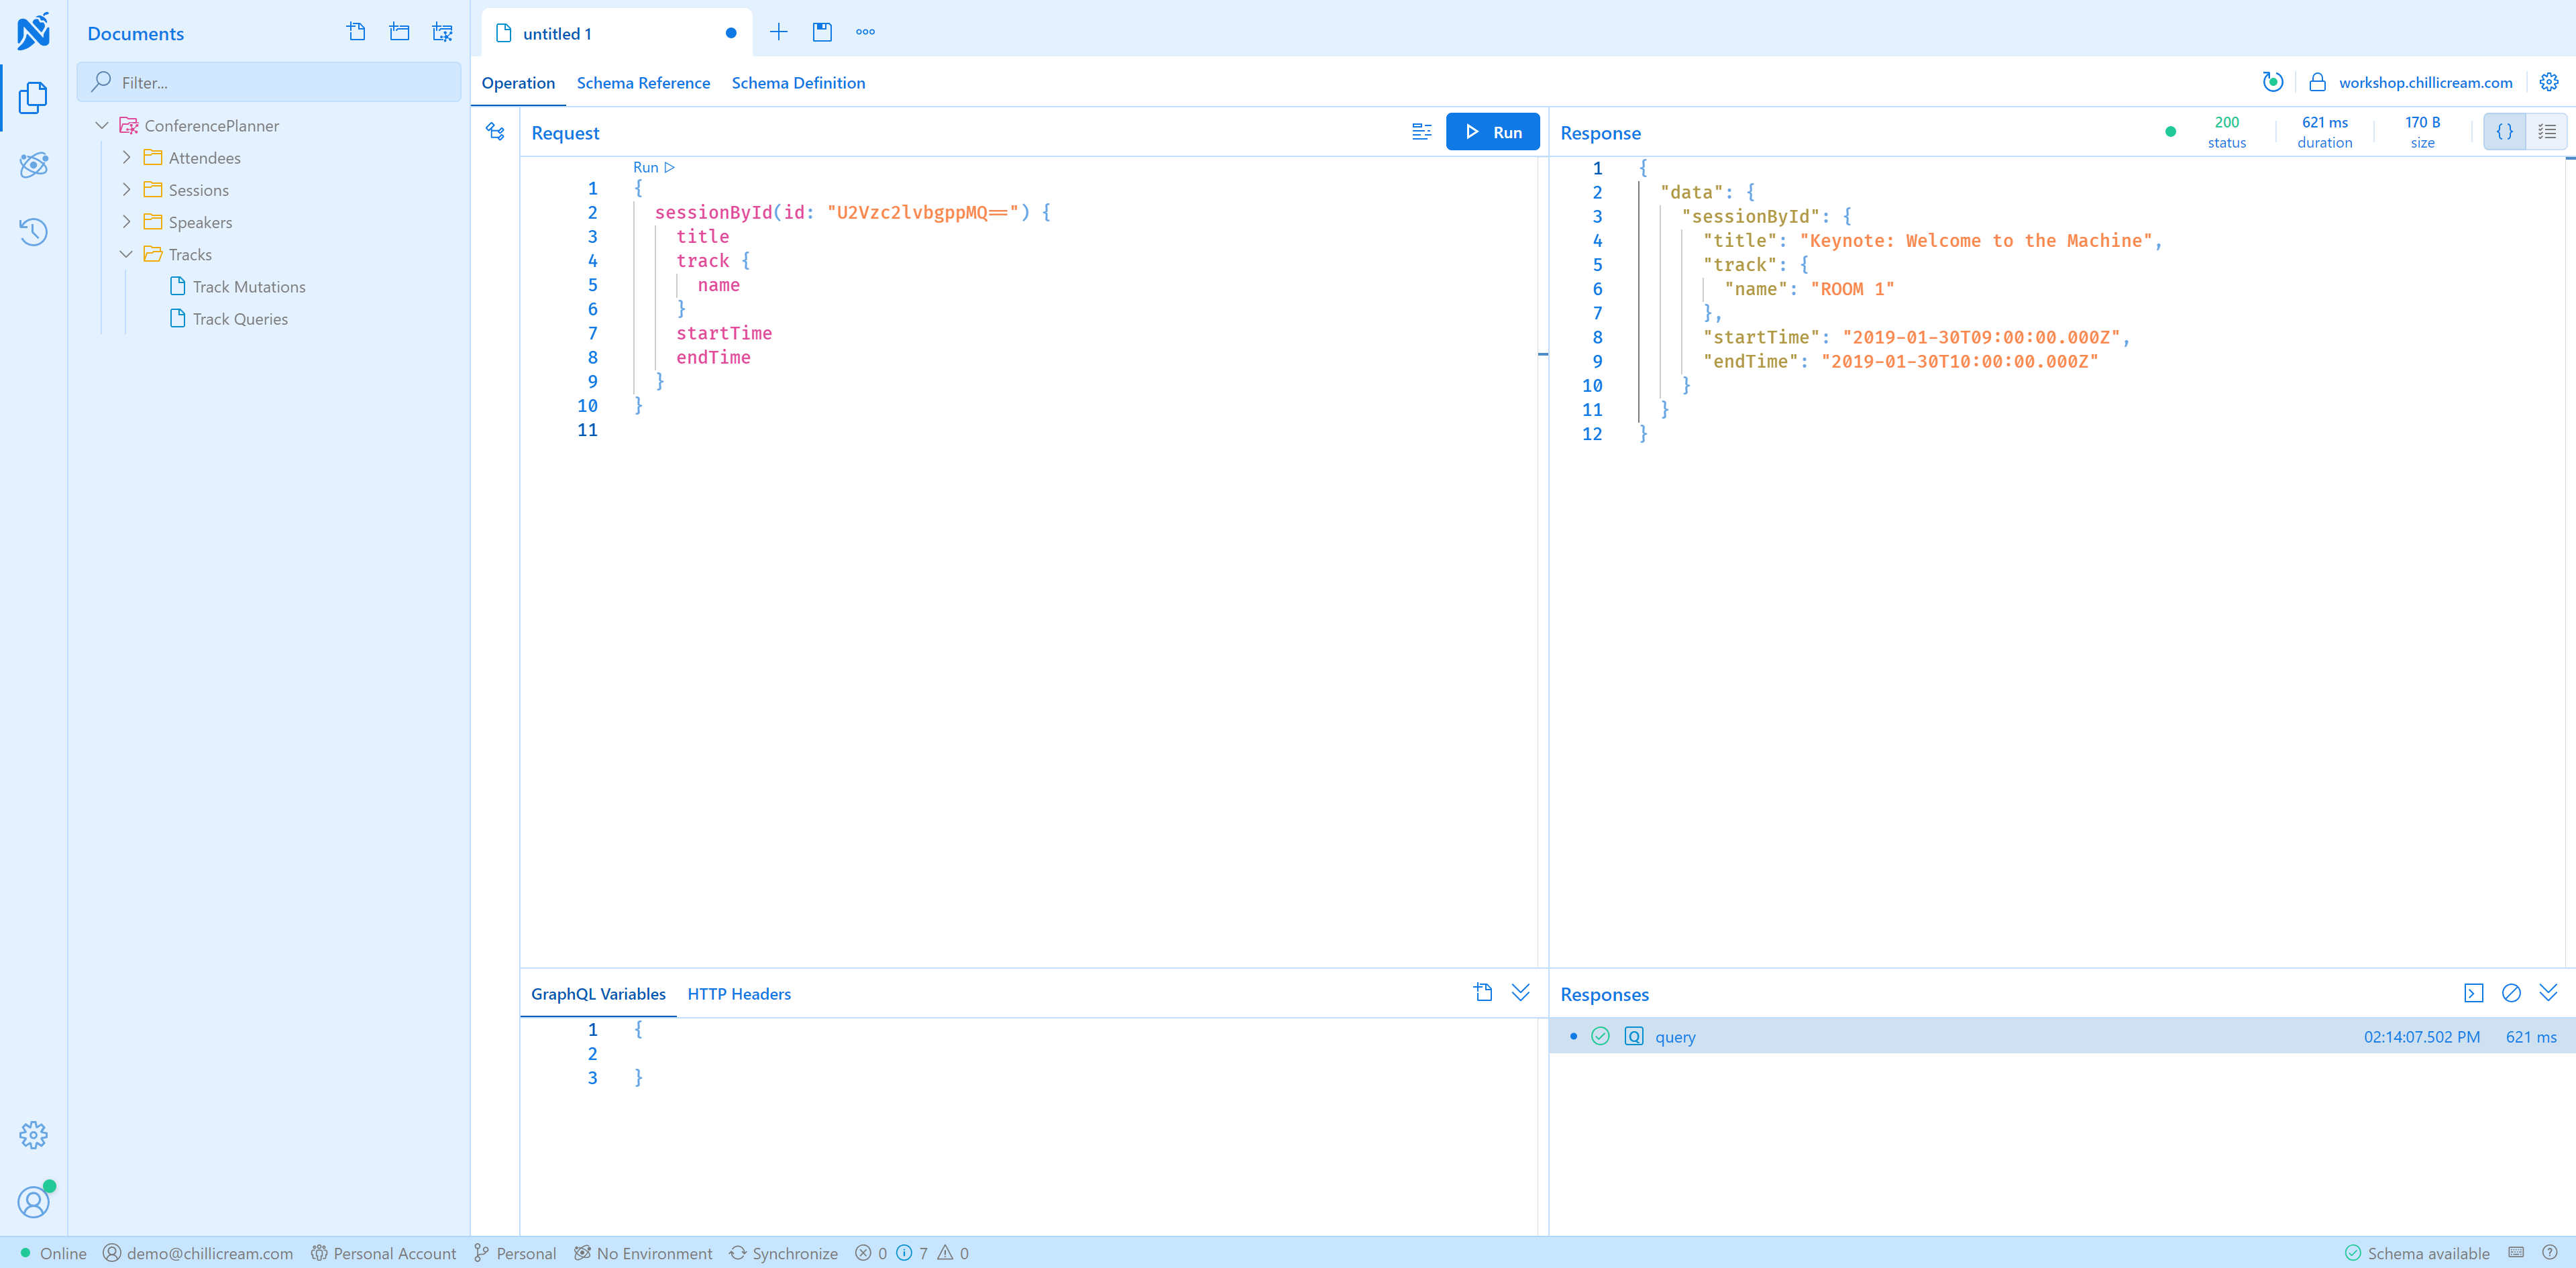Click new folder icon in Documents header
Viewport: 2576px width, 1268px height.
(x=399, y=32)
